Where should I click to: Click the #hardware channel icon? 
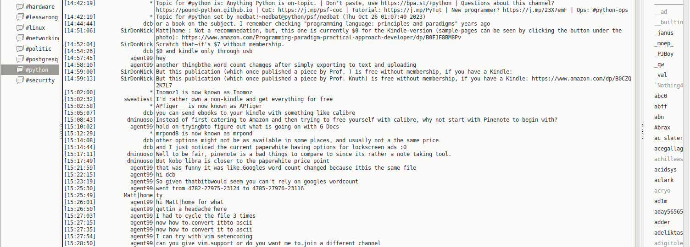pyautogui.click(x=20, y=6)
